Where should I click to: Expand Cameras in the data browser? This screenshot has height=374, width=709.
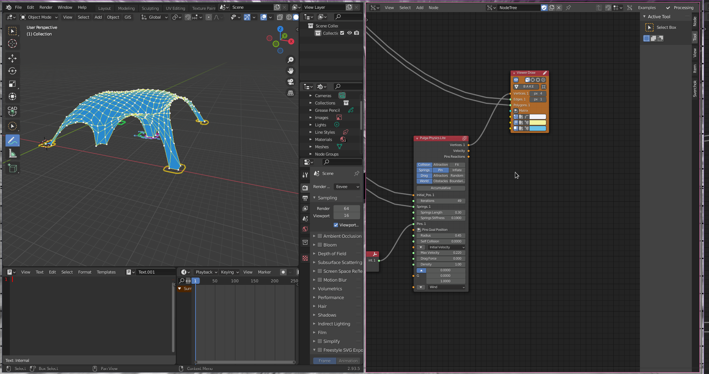[x=311, y=96]
